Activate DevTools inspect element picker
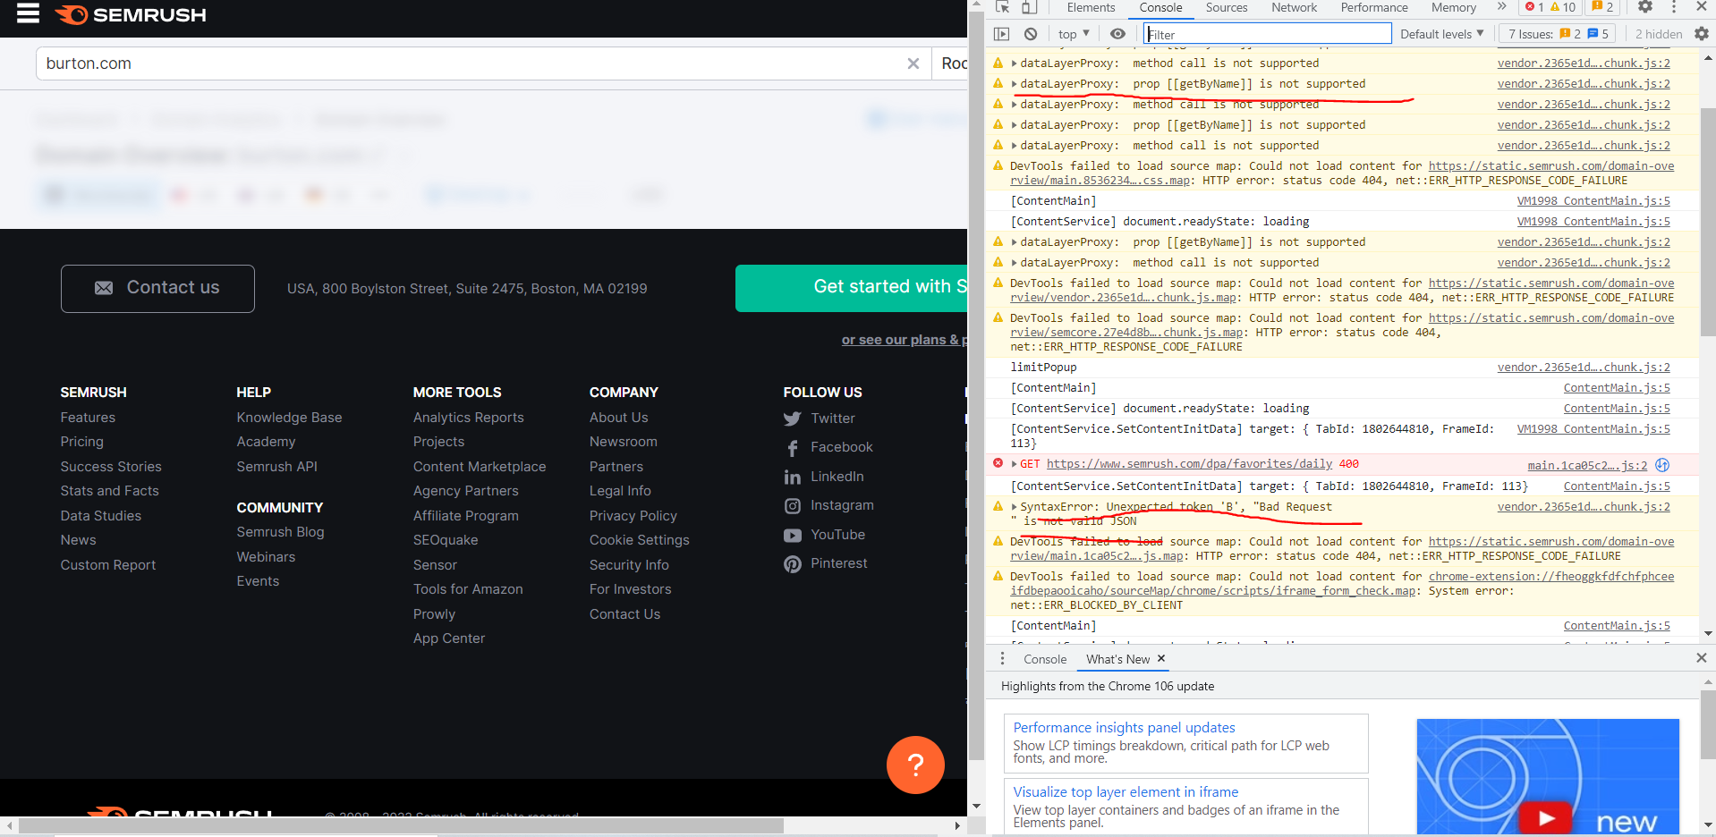 click(x=1003, y=7)
